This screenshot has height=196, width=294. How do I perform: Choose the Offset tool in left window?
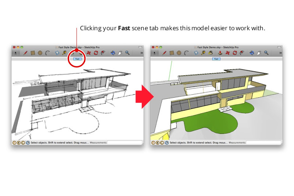[x=103, y=53]
